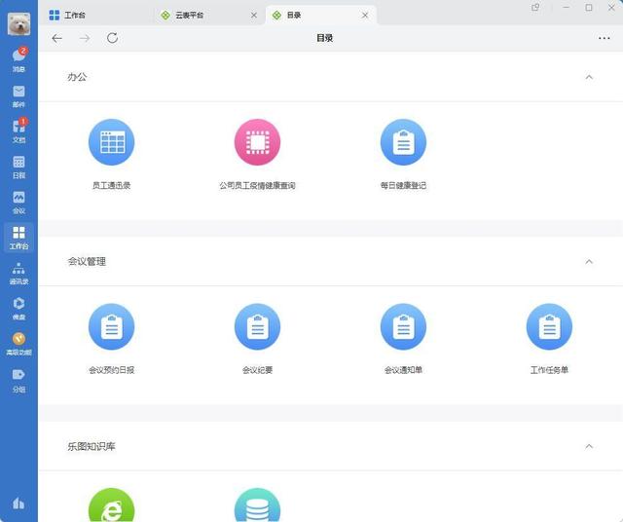Open 公司员工疫情健康查询 pink icon

(x=257, y=142)
